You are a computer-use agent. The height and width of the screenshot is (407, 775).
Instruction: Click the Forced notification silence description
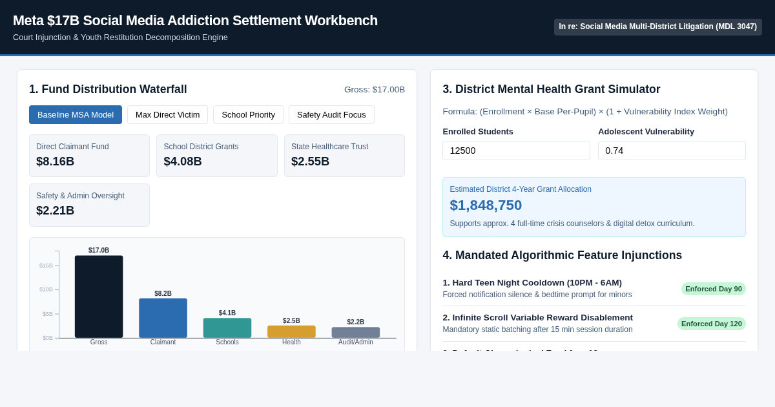(537, 295)
